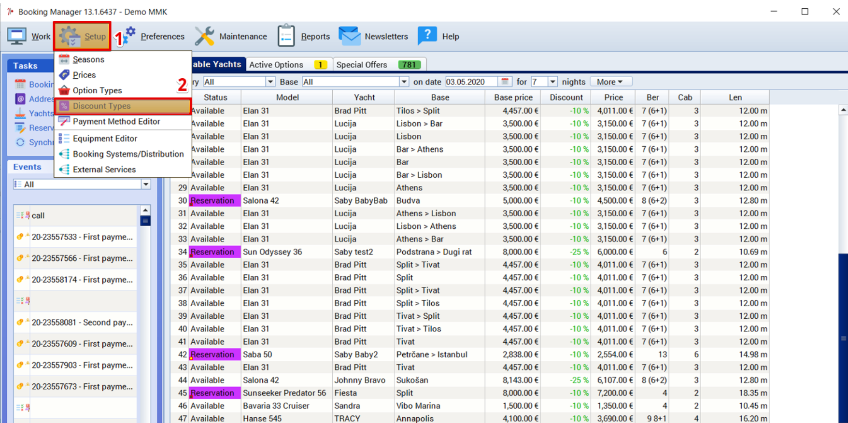Open the Help question mark icon

(427, 36)
